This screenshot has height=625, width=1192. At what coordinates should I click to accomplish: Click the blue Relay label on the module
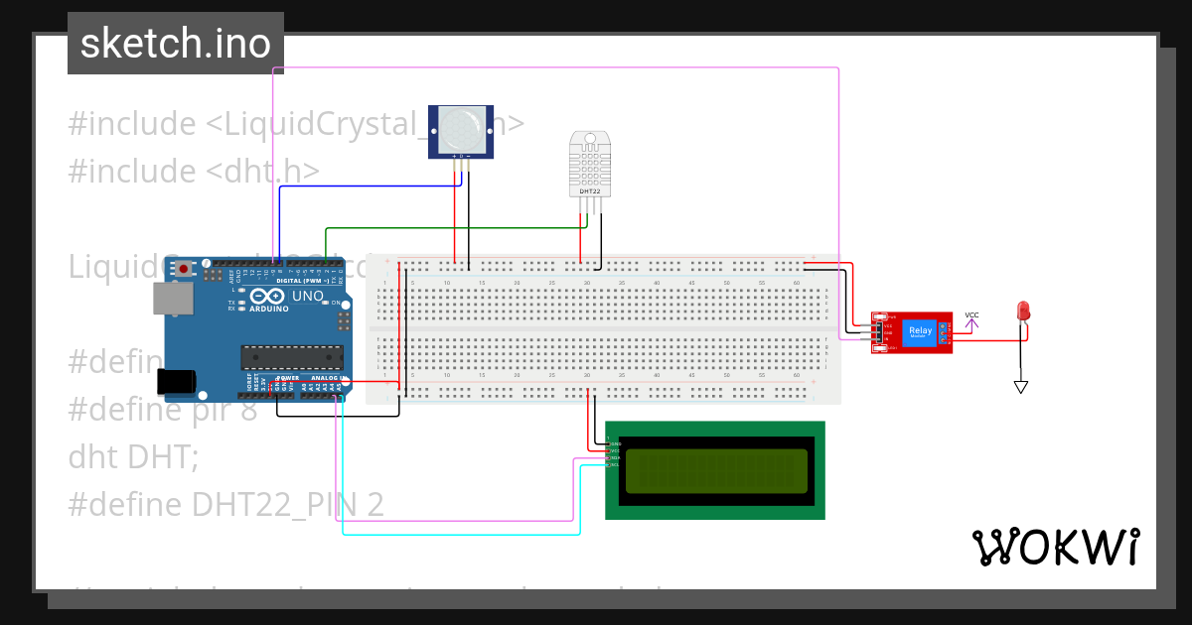coord(920,329)
